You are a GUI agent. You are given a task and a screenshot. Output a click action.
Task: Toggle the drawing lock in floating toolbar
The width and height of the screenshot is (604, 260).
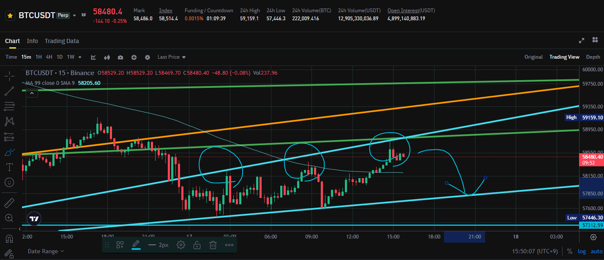pos(197,245)
